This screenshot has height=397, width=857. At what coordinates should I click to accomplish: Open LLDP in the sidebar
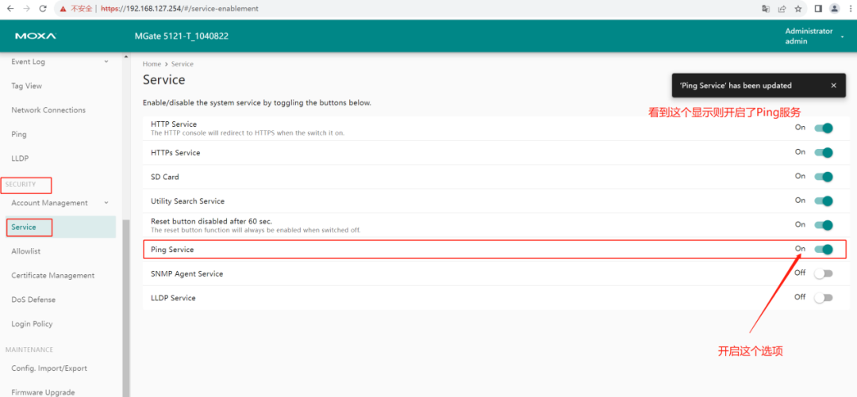[20, 158]
